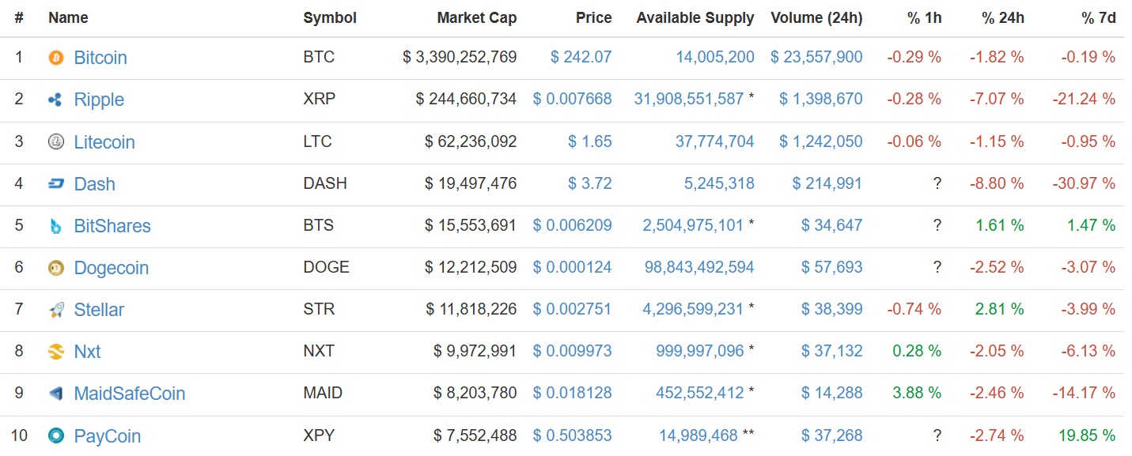Select MaidSafeCoin 1h change 3.88 %
1132x456 pixels.
[917, 393]
